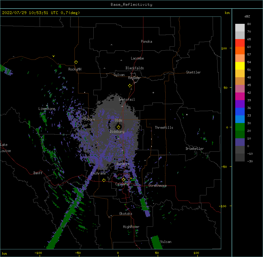The height and width of the screenshot is (257, 263).
Task: Select the blue 36 dBZ legend color
Action: pyautogui.click(x=240, y=111)
